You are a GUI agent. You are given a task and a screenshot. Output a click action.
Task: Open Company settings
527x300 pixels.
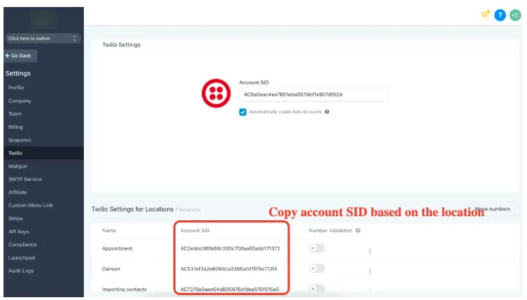point(20,101)
